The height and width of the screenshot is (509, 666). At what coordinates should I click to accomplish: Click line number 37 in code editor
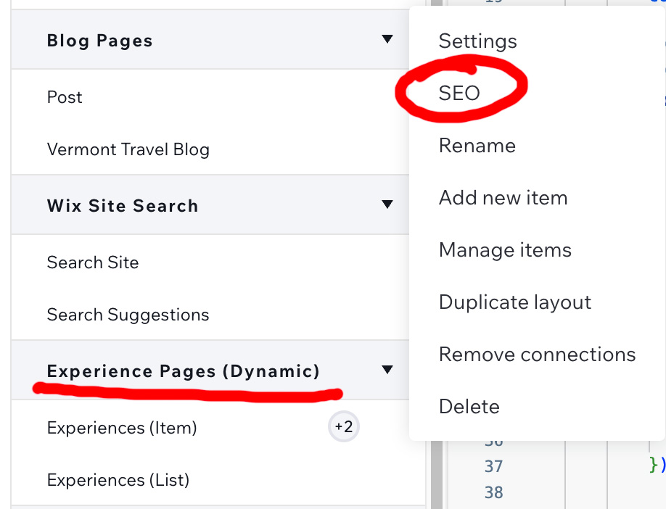493,466
